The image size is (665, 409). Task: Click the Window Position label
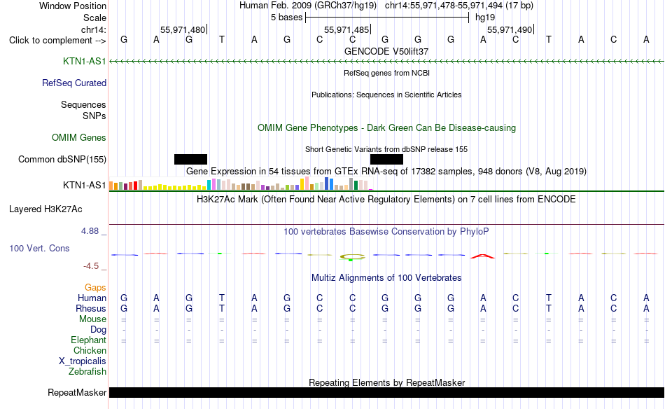point(73,6)
